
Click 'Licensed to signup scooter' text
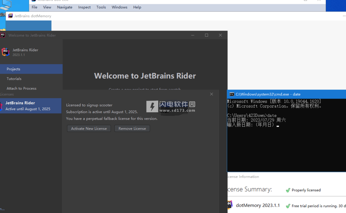click(x=89, y=105)
